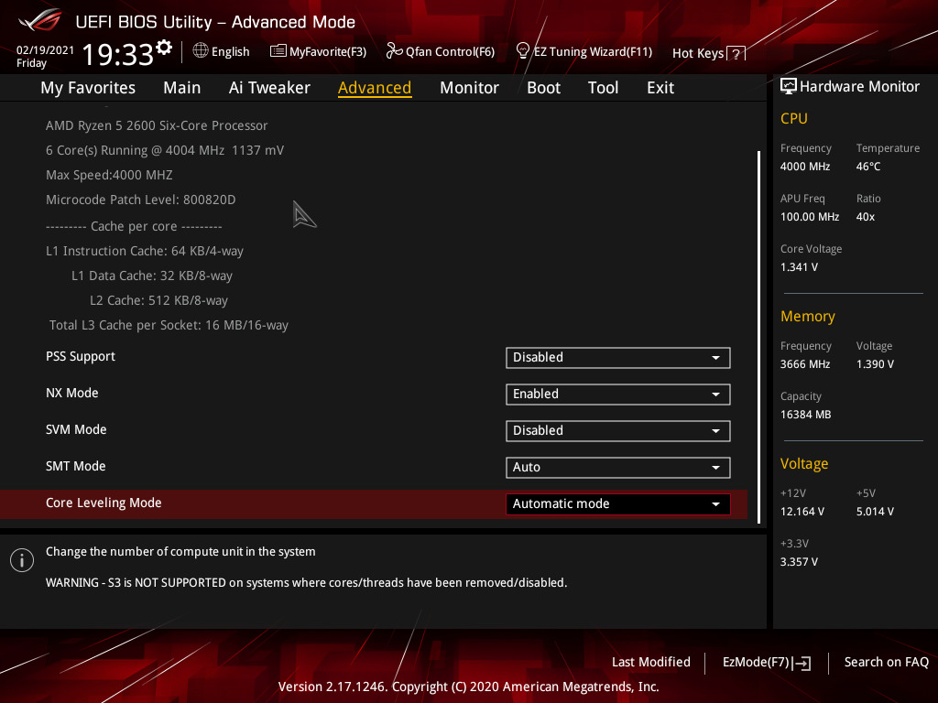
Task: Click 'Total L3 Cache per Socket' line
Action: coord(169,325)
